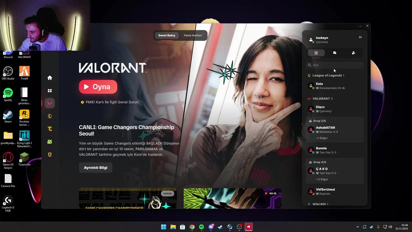The width and height of the screenshot is (412, 232).
Task: Open Logitech G HUB desktop shortcut
Action: click(x=8, y=204)
